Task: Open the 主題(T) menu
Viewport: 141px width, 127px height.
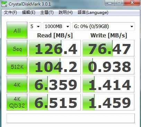Action: tap(47, 12)
